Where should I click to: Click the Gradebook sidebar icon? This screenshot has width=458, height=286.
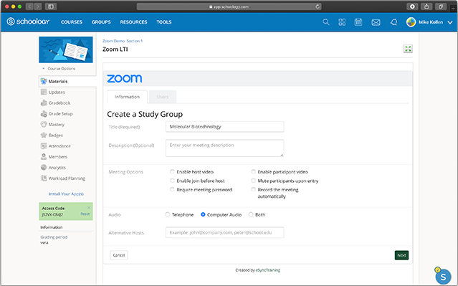click(x=44, y=103)
